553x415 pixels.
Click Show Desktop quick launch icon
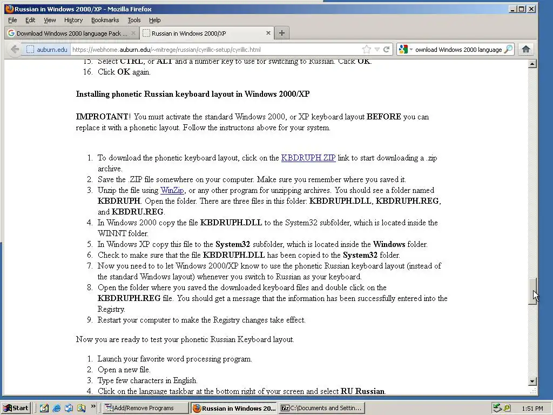pos(44,408)
